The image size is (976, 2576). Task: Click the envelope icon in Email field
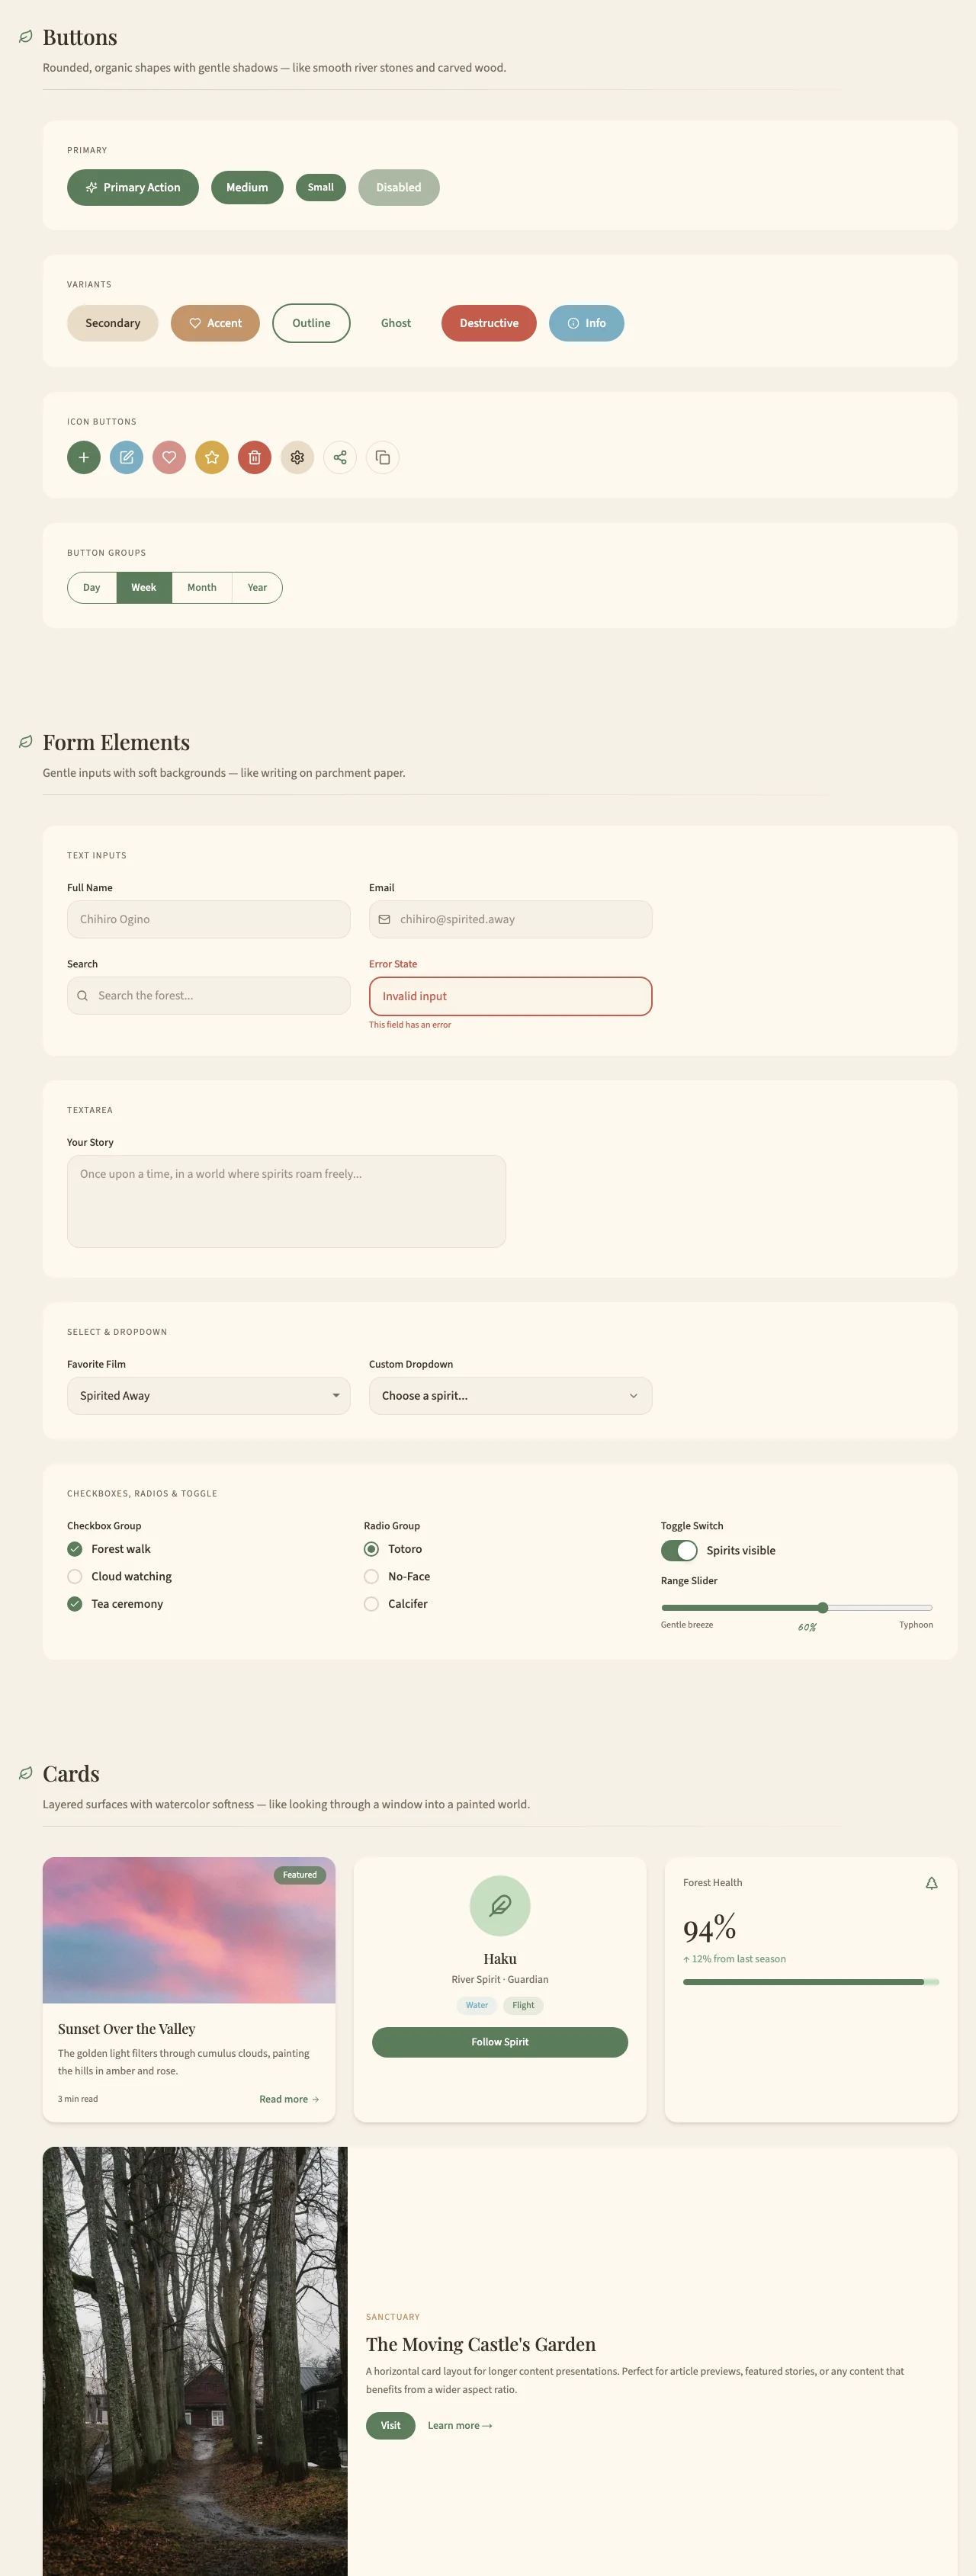tap(384, 919)
